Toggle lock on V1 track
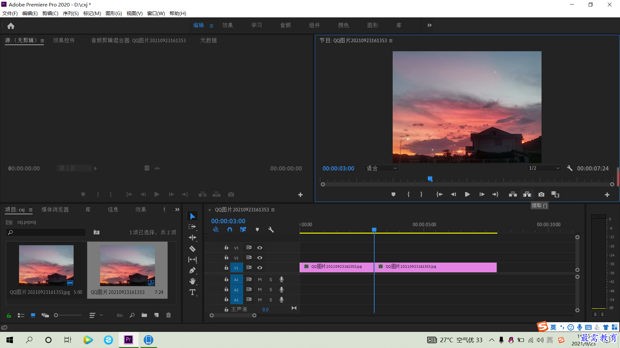 (x=226, y=267)
